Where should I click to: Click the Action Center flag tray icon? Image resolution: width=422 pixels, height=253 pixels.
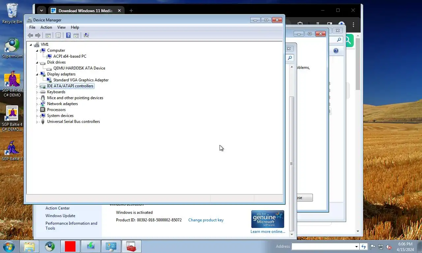coord(373,247)
